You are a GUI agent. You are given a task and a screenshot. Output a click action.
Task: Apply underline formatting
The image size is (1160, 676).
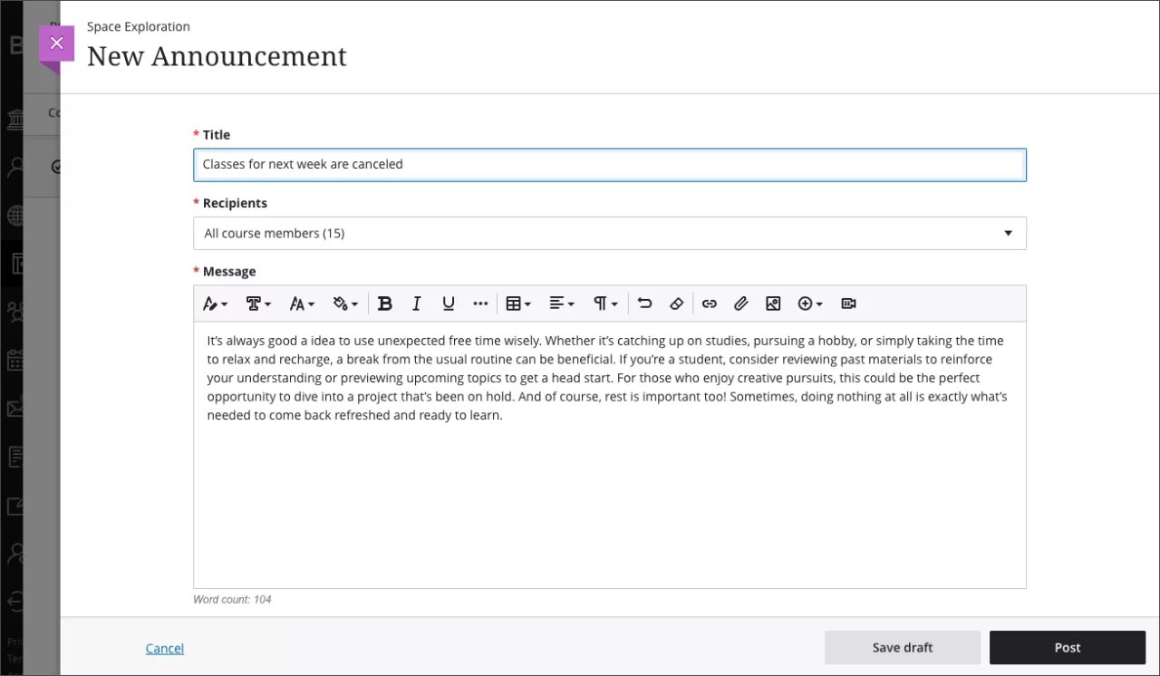pyautogui.click(x=448, y=304)
